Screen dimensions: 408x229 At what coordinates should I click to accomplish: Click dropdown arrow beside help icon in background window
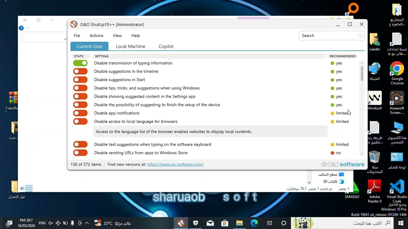point(28,28)
